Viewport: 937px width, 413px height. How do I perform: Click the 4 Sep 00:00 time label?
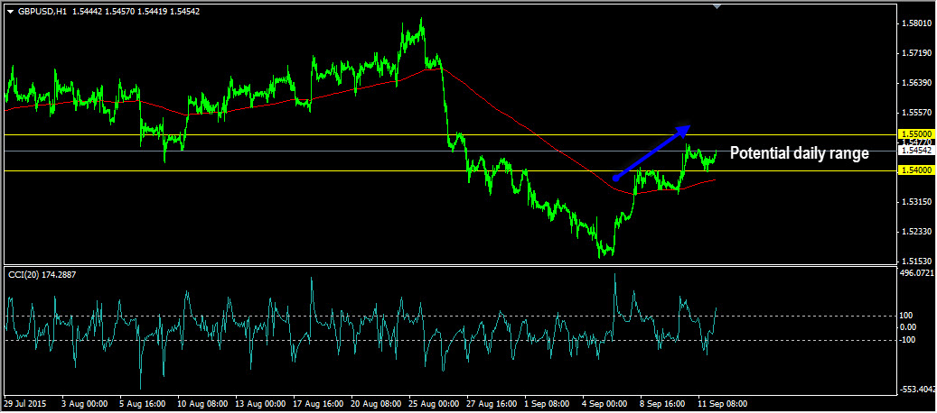pos(606,403)
